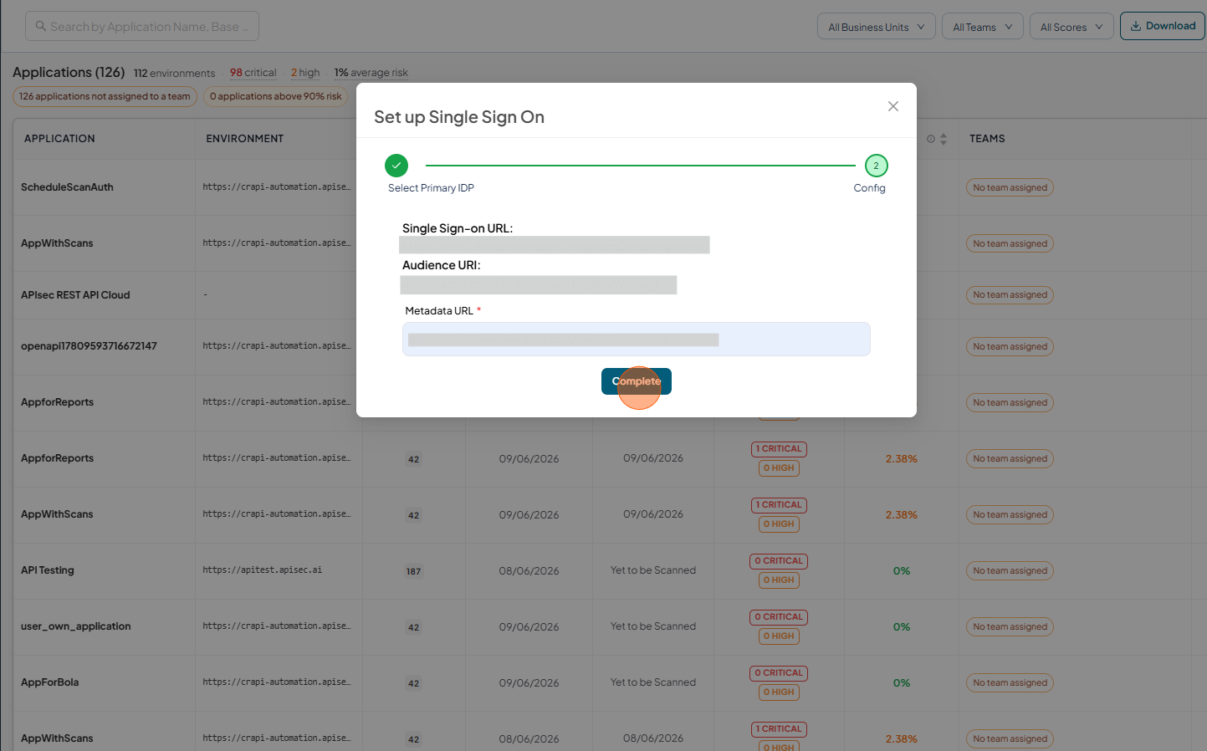
Task: Select the 1 CRITICAL badge for AppforReports
Action: 779,449
